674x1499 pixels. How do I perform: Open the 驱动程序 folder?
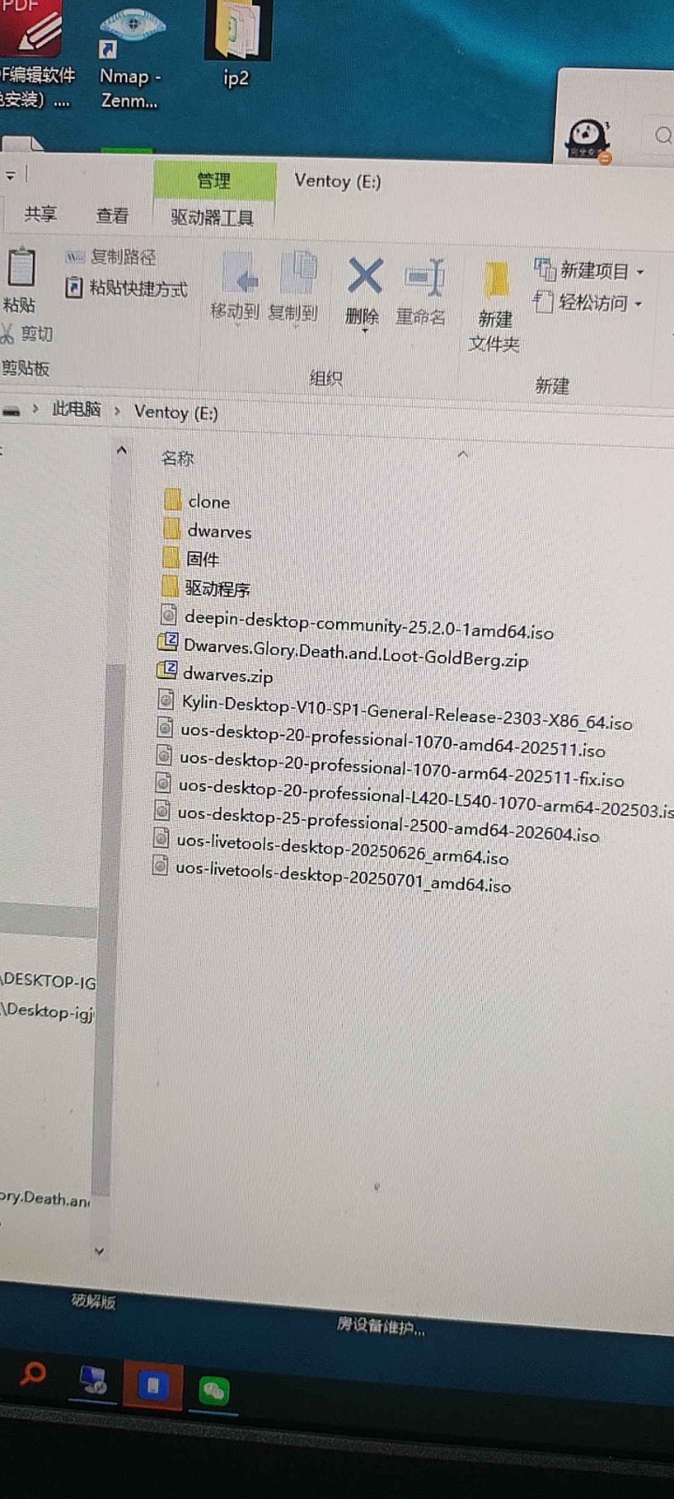pos(206,588)
